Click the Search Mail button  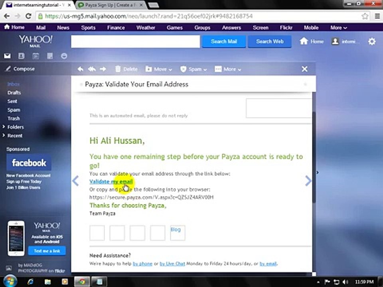[x=224, y=41]
